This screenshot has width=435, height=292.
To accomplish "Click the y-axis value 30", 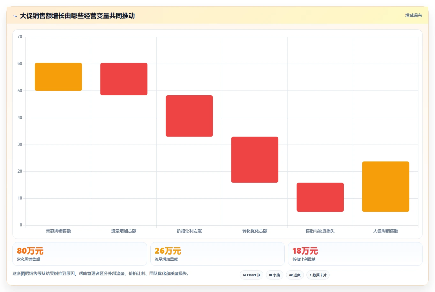I will (20, 145).
